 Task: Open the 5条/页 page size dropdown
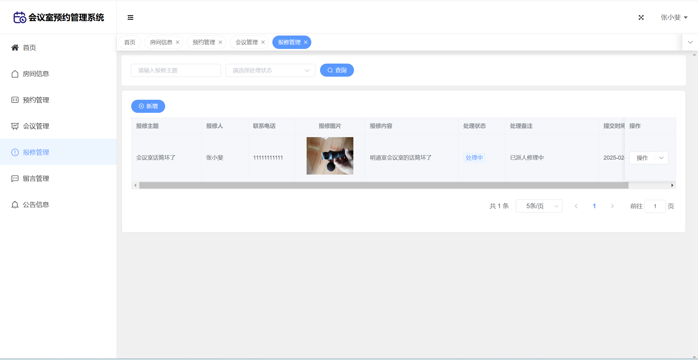point(539,206)
